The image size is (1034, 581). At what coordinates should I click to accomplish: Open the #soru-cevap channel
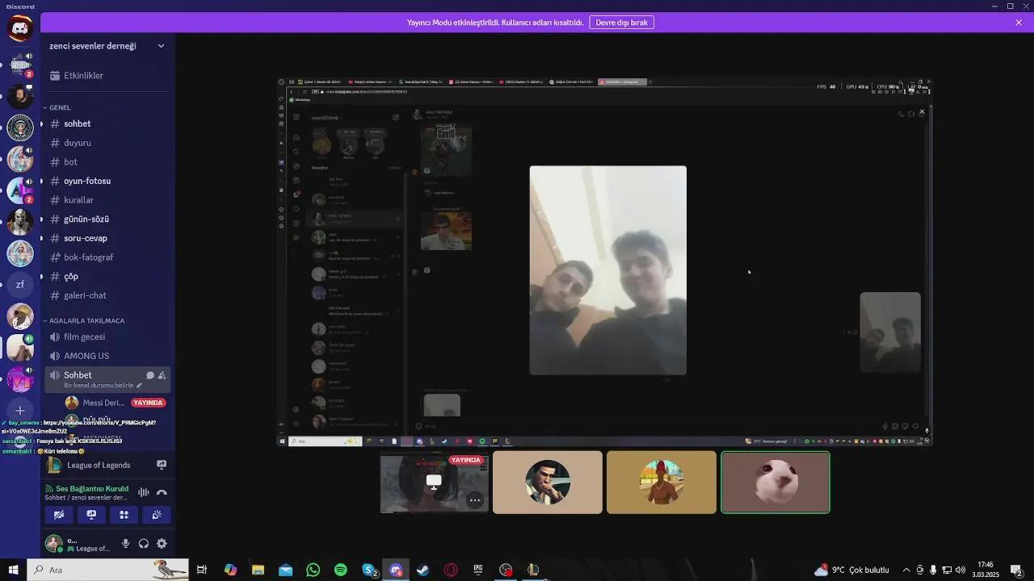click(x=107, y=238)
